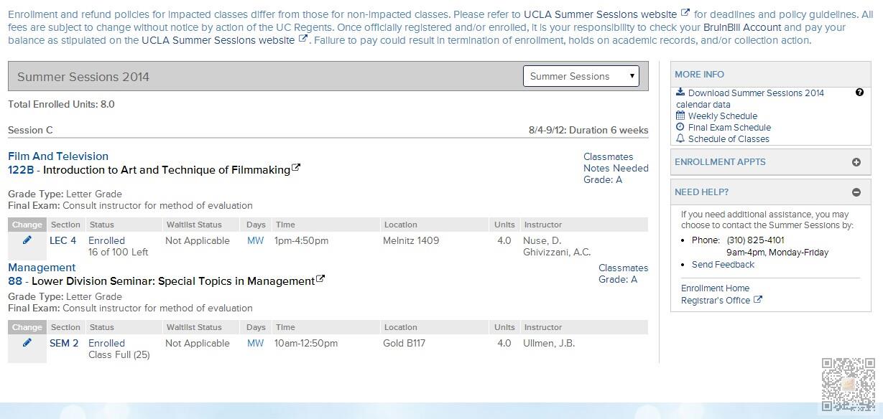Go to Enrollment Home
883x419 pixels.
tap(715, 288)
